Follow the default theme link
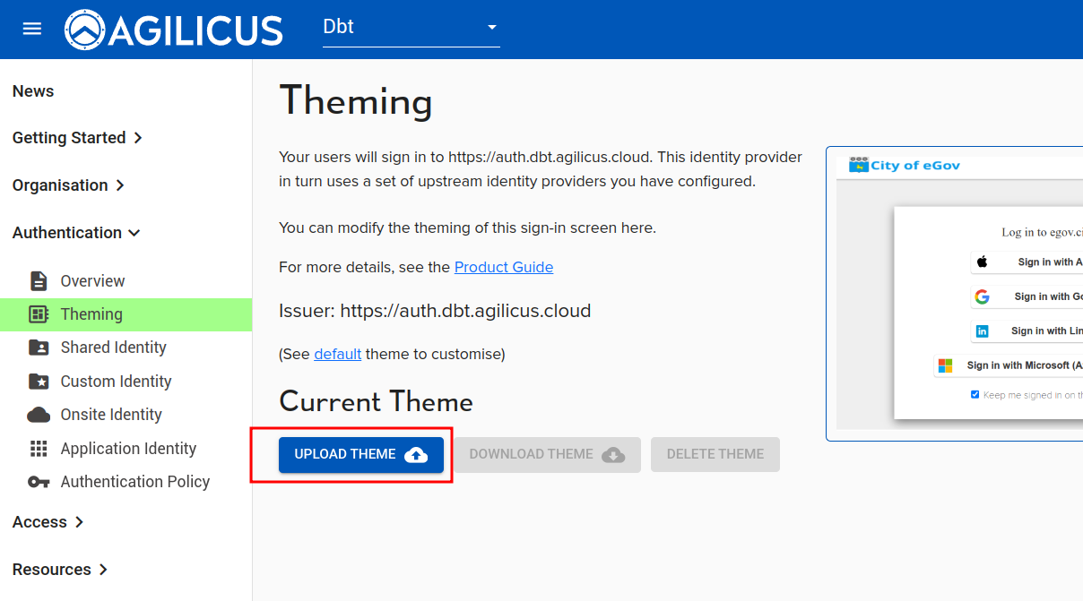Screen dimensions: 1083x601 tap(337, 354)
